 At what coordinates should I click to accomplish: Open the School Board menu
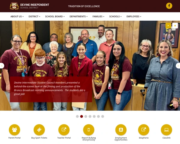55,16
